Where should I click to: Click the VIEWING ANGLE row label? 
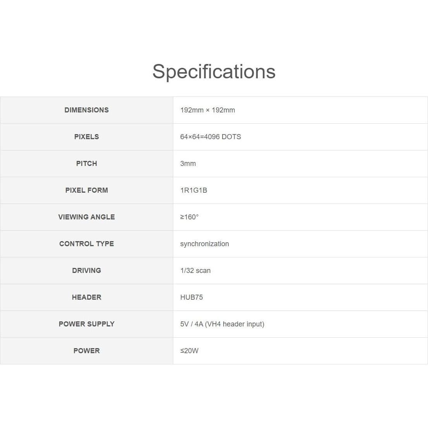click(x=86, y=217)
